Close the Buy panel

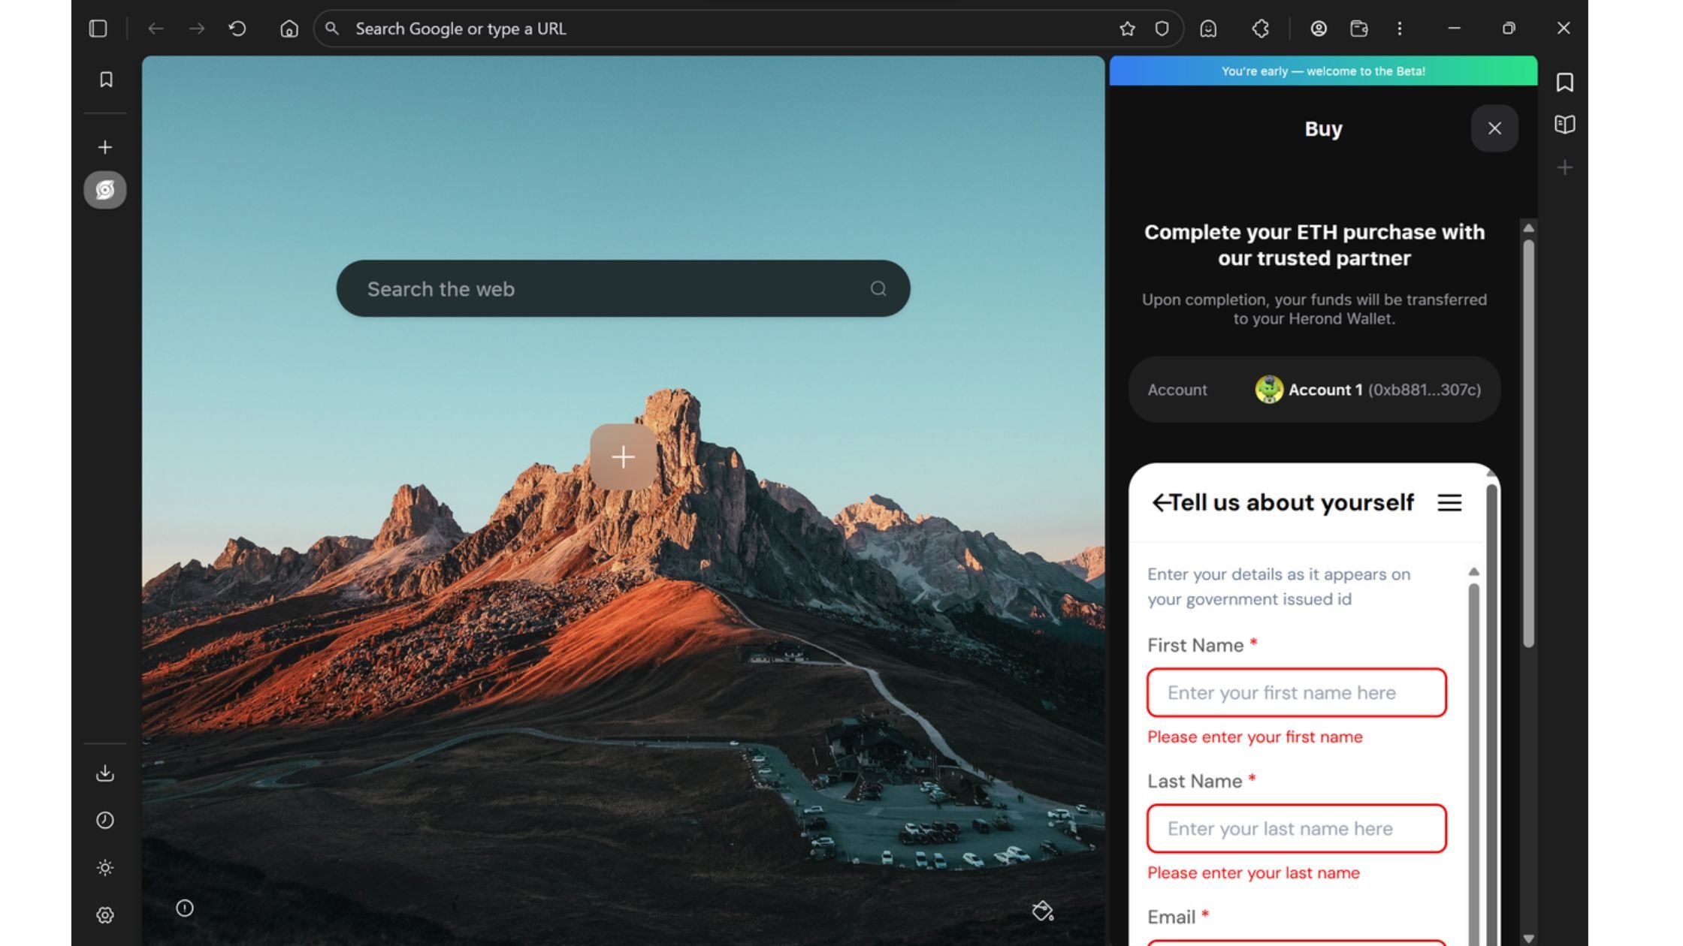coord(1494,128)
